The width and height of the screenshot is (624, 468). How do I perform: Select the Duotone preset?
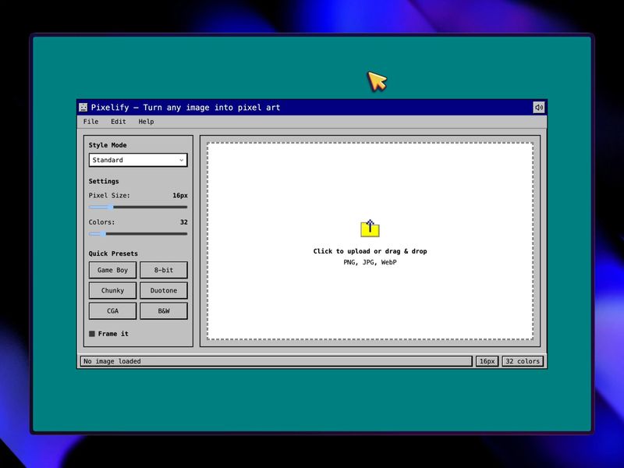(x=164, y=290)
